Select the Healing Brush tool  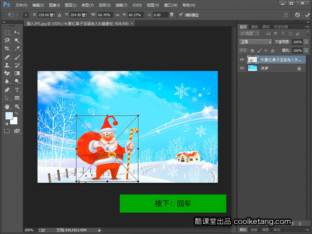tap(7, 58)
